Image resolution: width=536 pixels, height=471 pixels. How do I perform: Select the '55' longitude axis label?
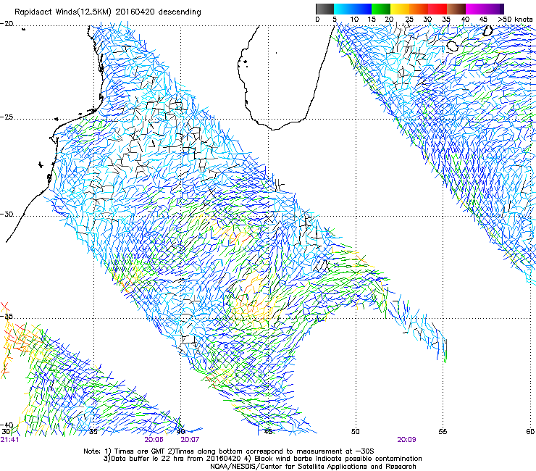[443, 432]
